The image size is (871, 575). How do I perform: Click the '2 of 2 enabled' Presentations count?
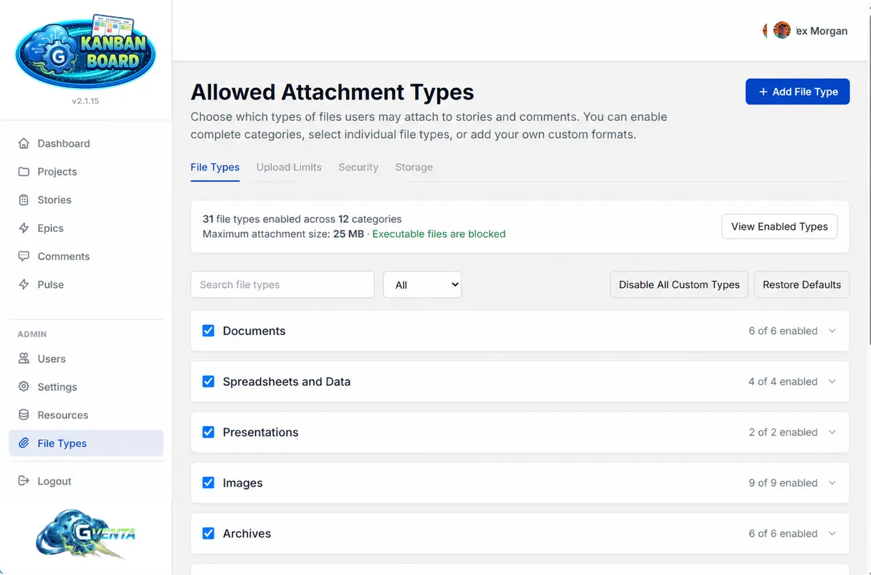(x=783, y=433)
